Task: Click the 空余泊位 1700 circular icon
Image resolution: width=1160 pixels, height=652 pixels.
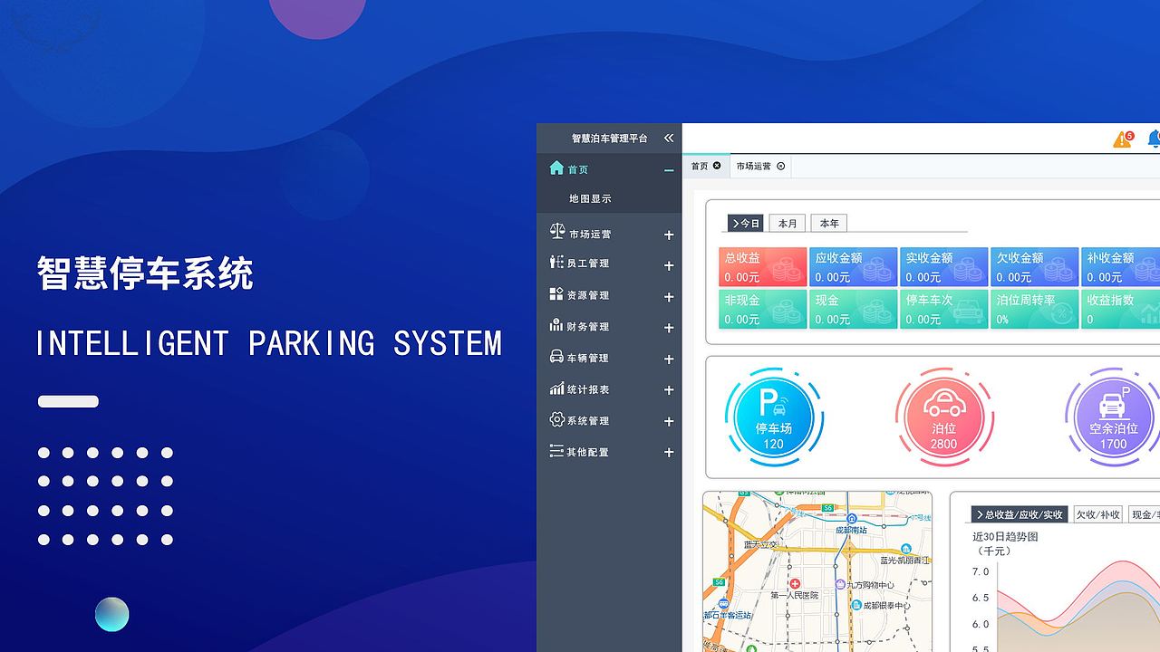Action: tap(1113, 417)
